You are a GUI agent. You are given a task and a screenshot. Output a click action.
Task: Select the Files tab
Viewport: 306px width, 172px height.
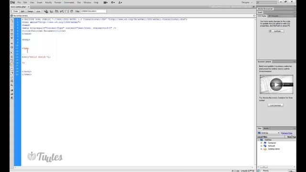click(260, 129)
